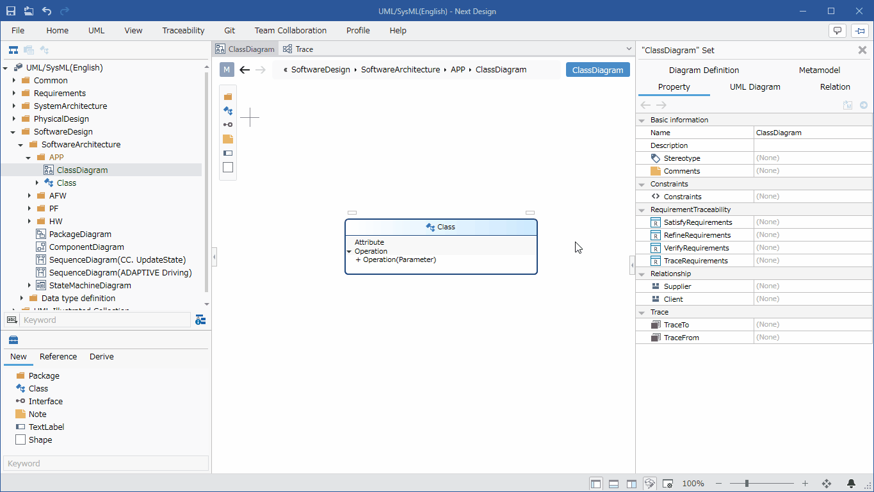Click the Save icon in title bar
The height and width of the screenshot is (492, 874).
coord(11,11)
